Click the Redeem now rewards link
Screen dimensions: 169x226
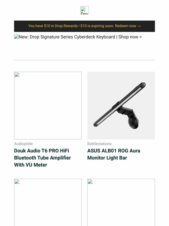[128, 26]
